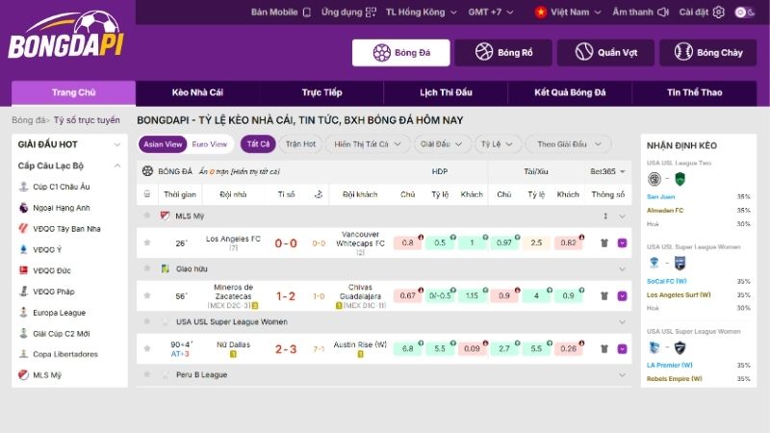Click the trash icon in table header
770x433 pixels.
147,194
